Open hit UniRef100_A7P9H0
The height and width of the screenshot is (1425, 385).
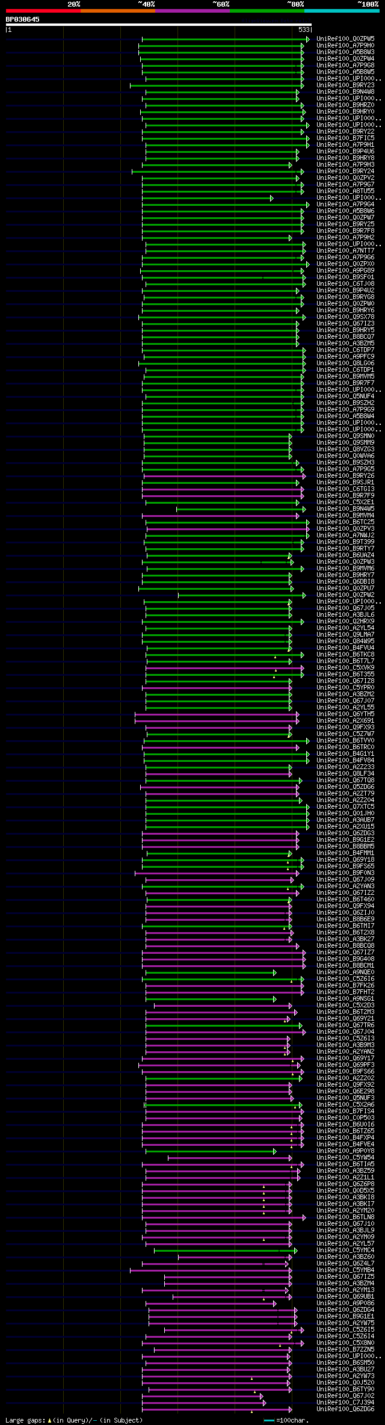345,46
